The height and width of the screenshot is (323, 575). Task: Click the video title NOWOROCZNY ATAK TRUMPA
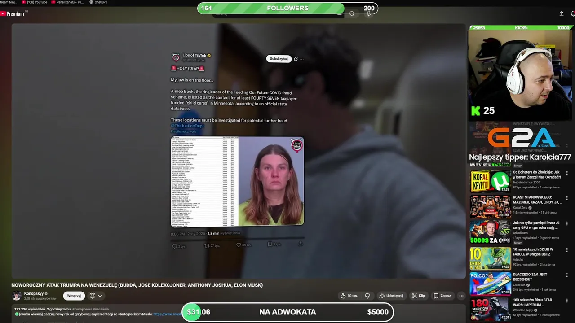click(x=137, y=285)
